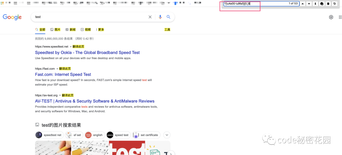Copy matches with the find bar copy icon
Screen dimensions: 342x155
coord(322,4)
